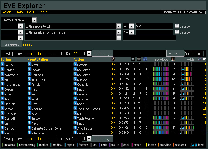The image size is (208, 149).
Task: Click the top pick page button
Action: pyautogui.click(x=102, y=54)
